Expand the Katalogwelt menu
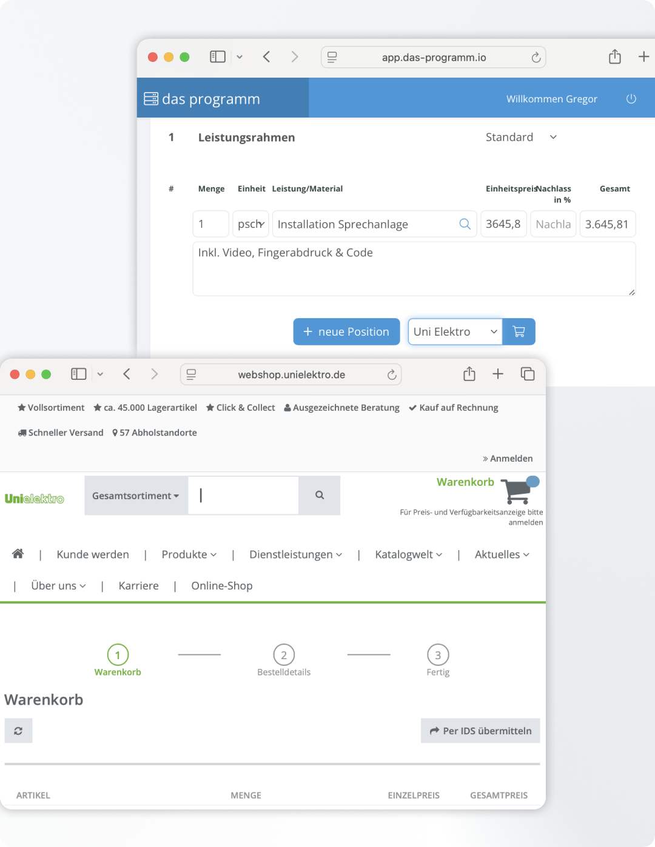Image resolution: width=655 pixels, height=847 pixels. (409, 554)
